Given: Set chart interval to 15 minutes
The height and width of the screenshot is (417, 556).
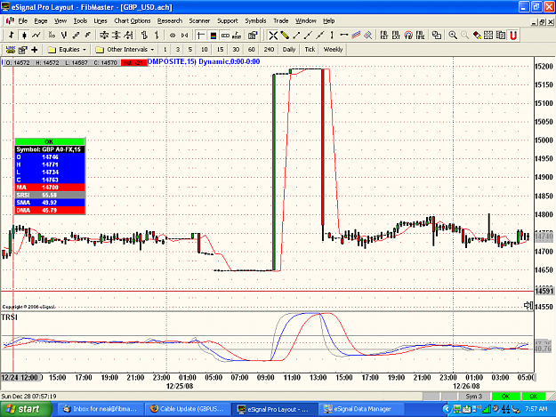Looking at the screenshot, I should click(221, 50).
